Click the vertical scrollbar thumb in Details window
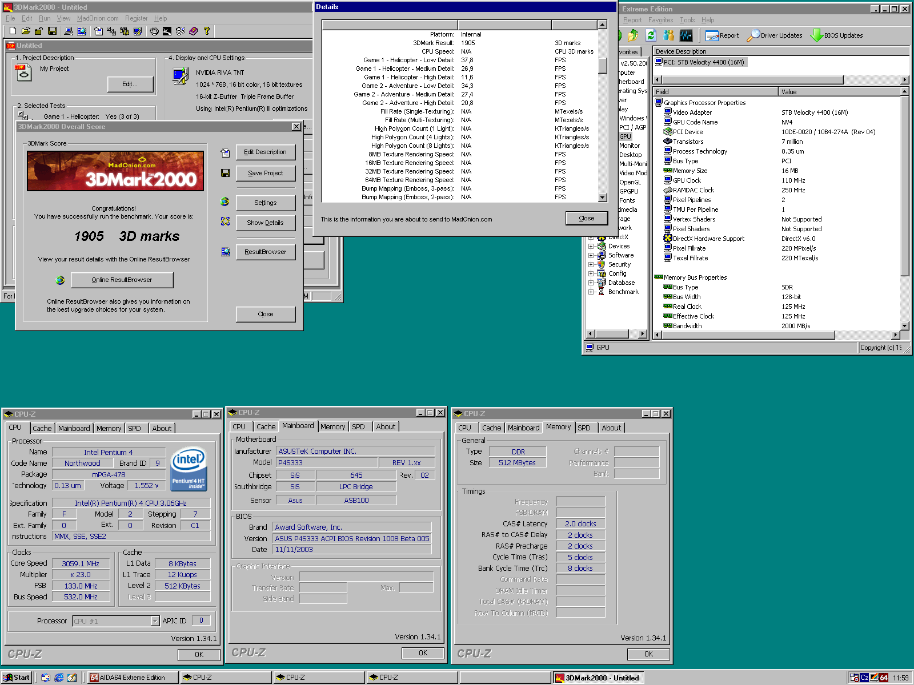 click(602, 65)
